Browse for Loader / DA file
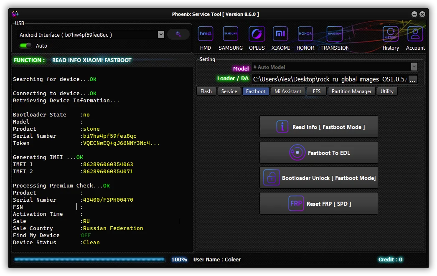The height and width of the screenshot is (276, 437). (413, 79)
